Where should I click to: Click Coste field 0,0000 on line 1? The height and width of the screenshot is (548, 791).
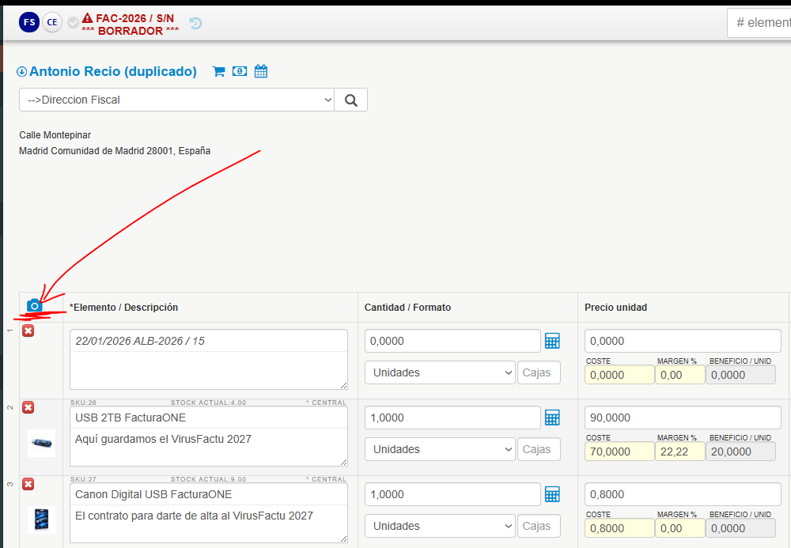pyautogui.click(x=619, y=375)
